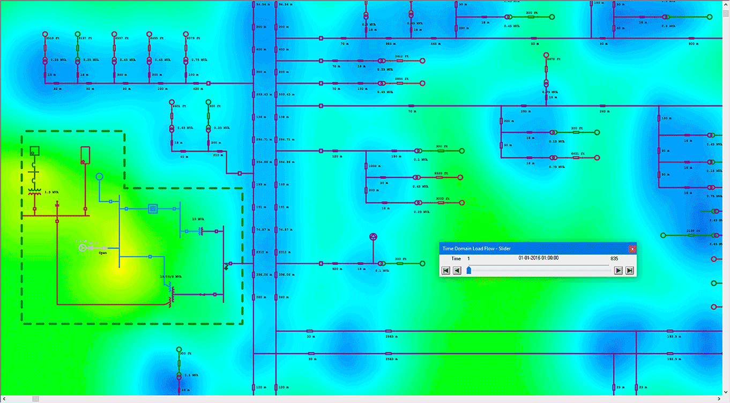
Task: Select the 0.25 MVA transformer on the top-left feeder
Action: click(44, 61)
